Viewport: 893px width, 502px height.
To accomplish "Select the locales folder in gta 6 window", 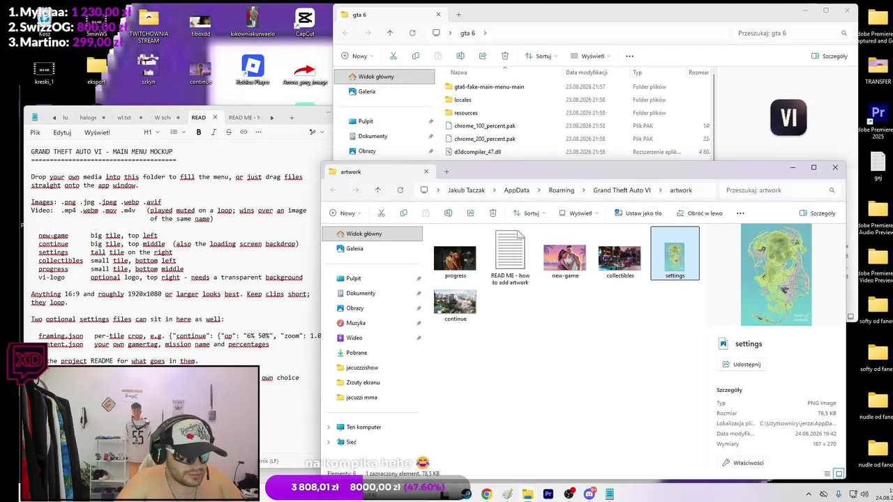I will point(463,100).
